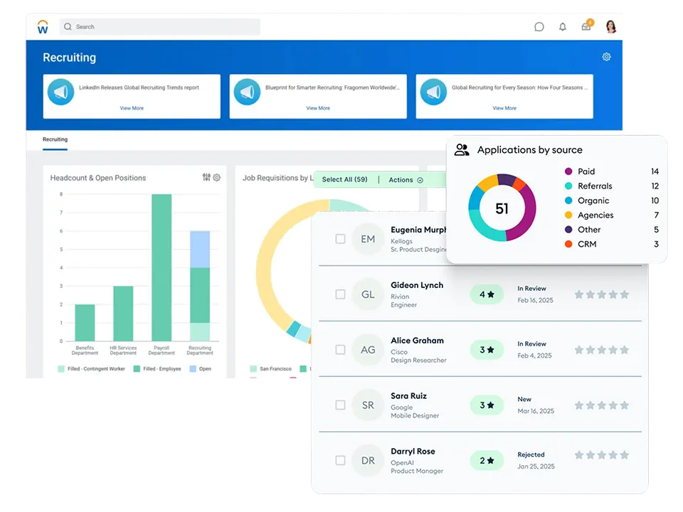Viewport: 683px width, 512px height.
Task: Click megaphone icon on LinkedIn announcement
Action: coord(61,92)
